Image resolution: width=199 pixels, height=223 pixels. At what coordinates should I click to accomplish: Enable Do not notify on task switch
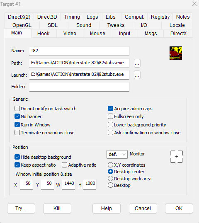pyautogui.click(x=17, y=109)
